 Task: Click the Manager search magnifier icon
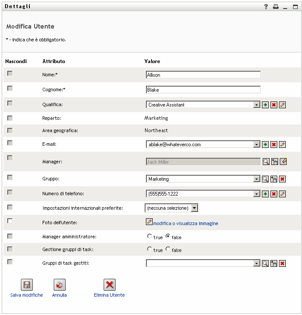click(265, 162)
